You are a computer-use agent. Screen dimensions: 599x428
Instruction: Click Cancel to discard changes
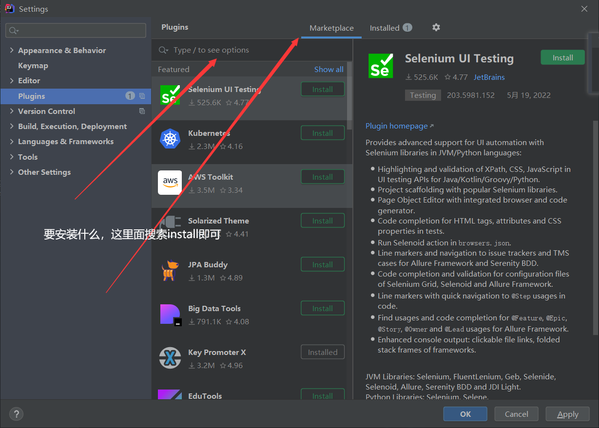[517, 414]
